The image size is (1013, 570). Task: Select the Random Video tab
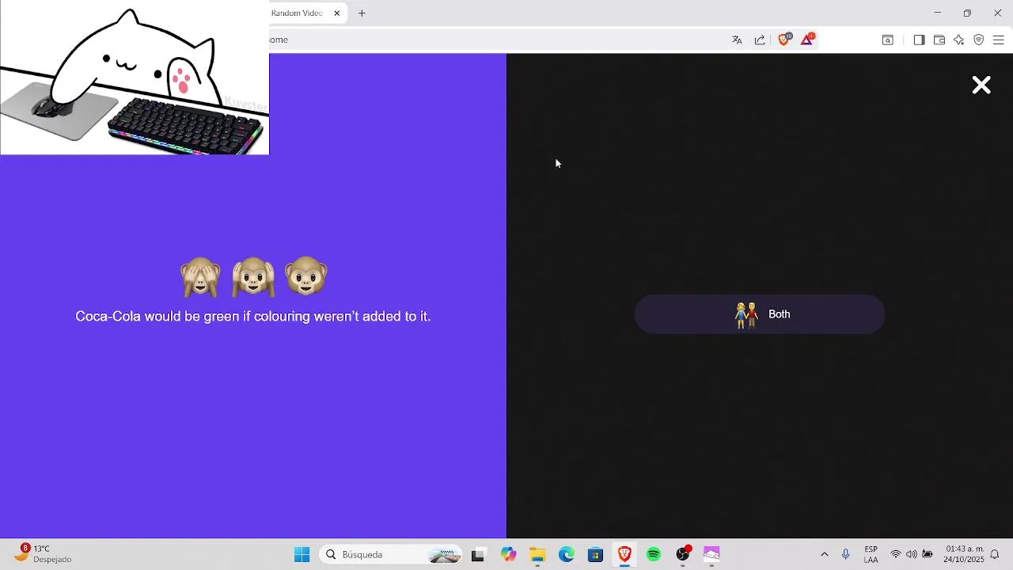click(x=307, y=13)
